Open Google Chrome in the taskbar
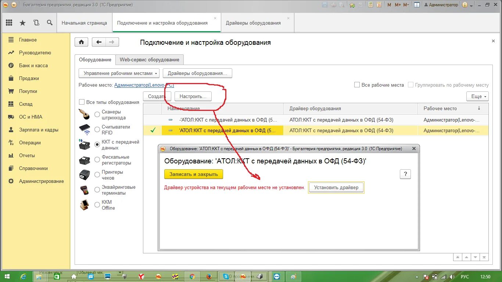 [192, 276]
